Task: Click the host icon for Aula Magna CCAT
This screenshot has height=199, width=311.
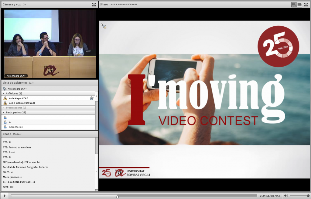Action: click(x=5, y=98)
